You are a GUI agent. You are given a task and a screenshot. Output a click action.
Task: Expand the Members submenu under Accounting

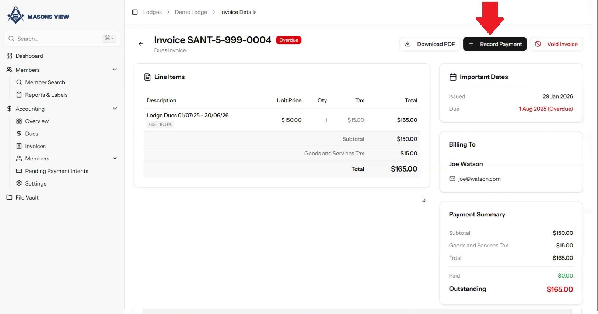pos(115,159)
